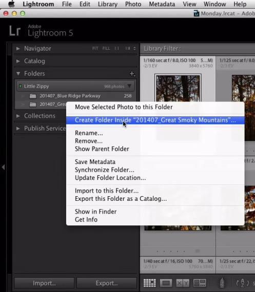Collapse the Folders panel

18,74
